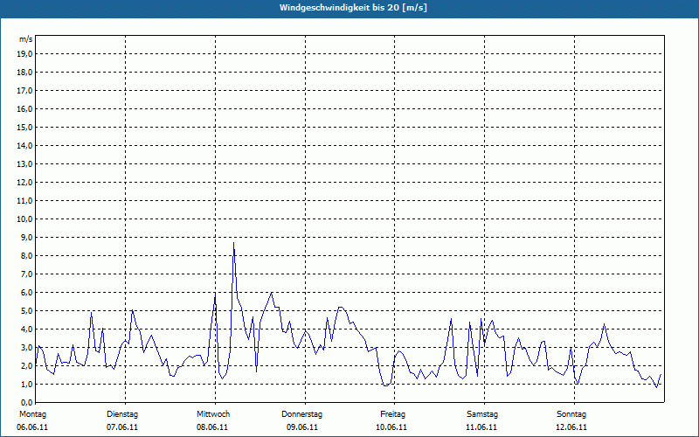
Task: Click the date 10.06.11
Action: tap(391, 427)
